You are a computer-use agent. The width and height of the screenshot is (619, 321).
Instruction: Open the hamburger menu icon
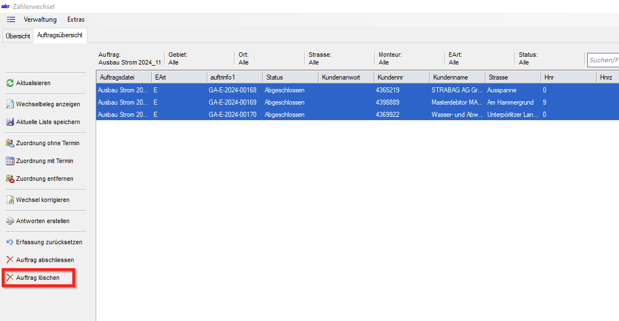11,19
